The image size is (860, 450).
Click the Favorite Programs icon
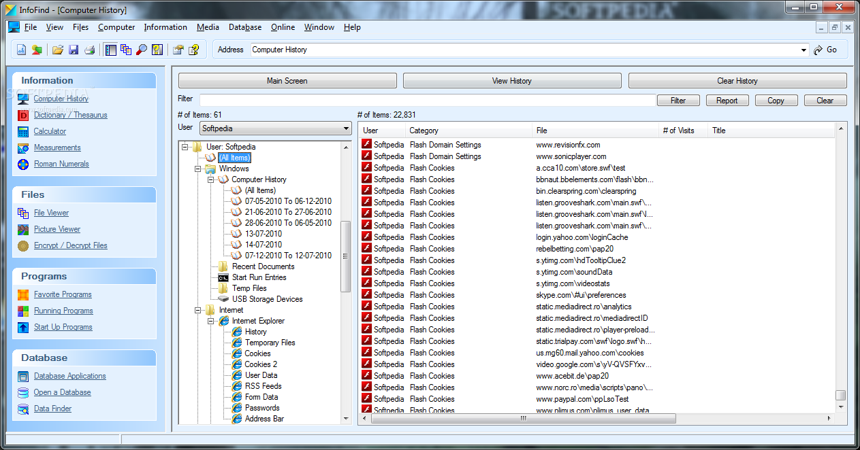23,294
